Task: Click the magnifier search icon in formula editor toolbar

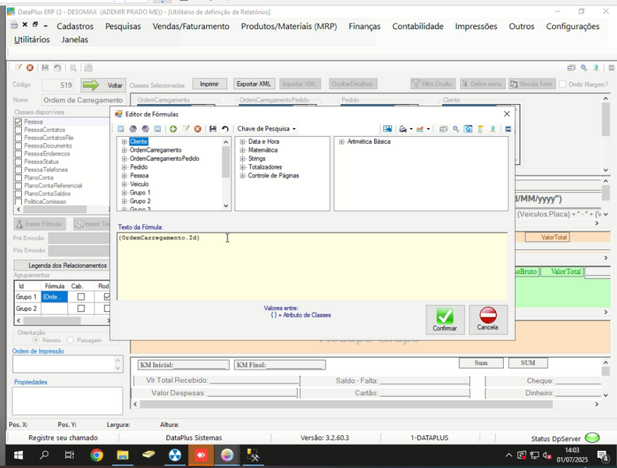Action: (456, 129)
